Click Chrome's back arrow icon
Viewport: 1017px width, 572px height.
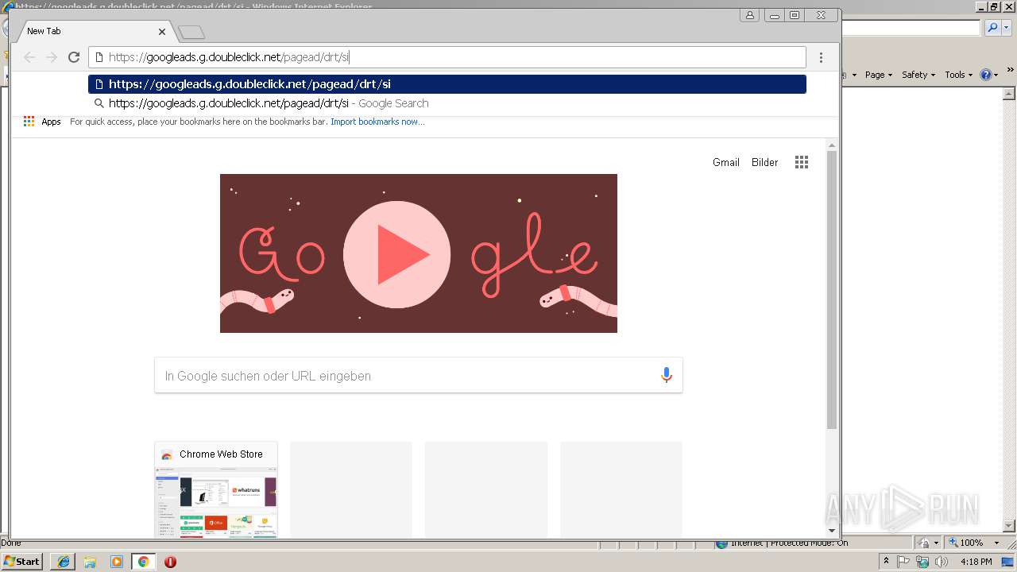pyautogui.click(x=29, y=57)
